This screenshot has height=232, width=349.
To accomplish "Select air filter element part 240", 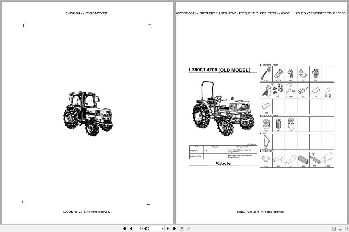I will [303, 160].
